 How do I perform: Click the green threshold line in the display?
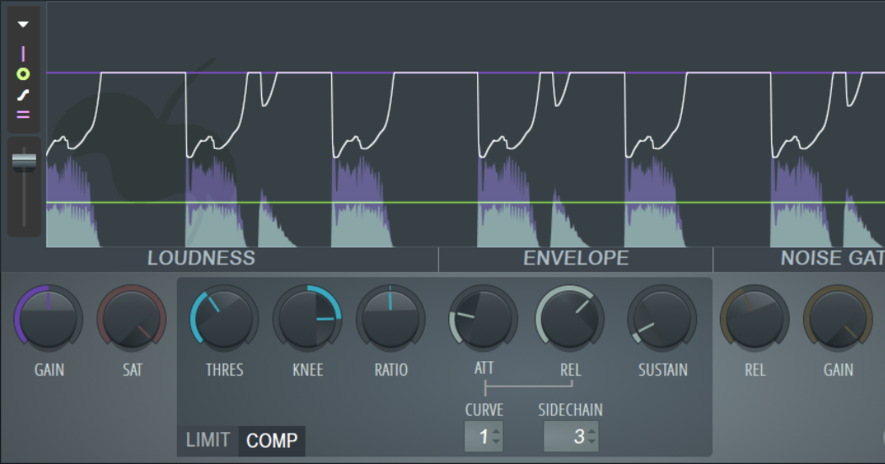pyautogui.click(x=465, y=202)
